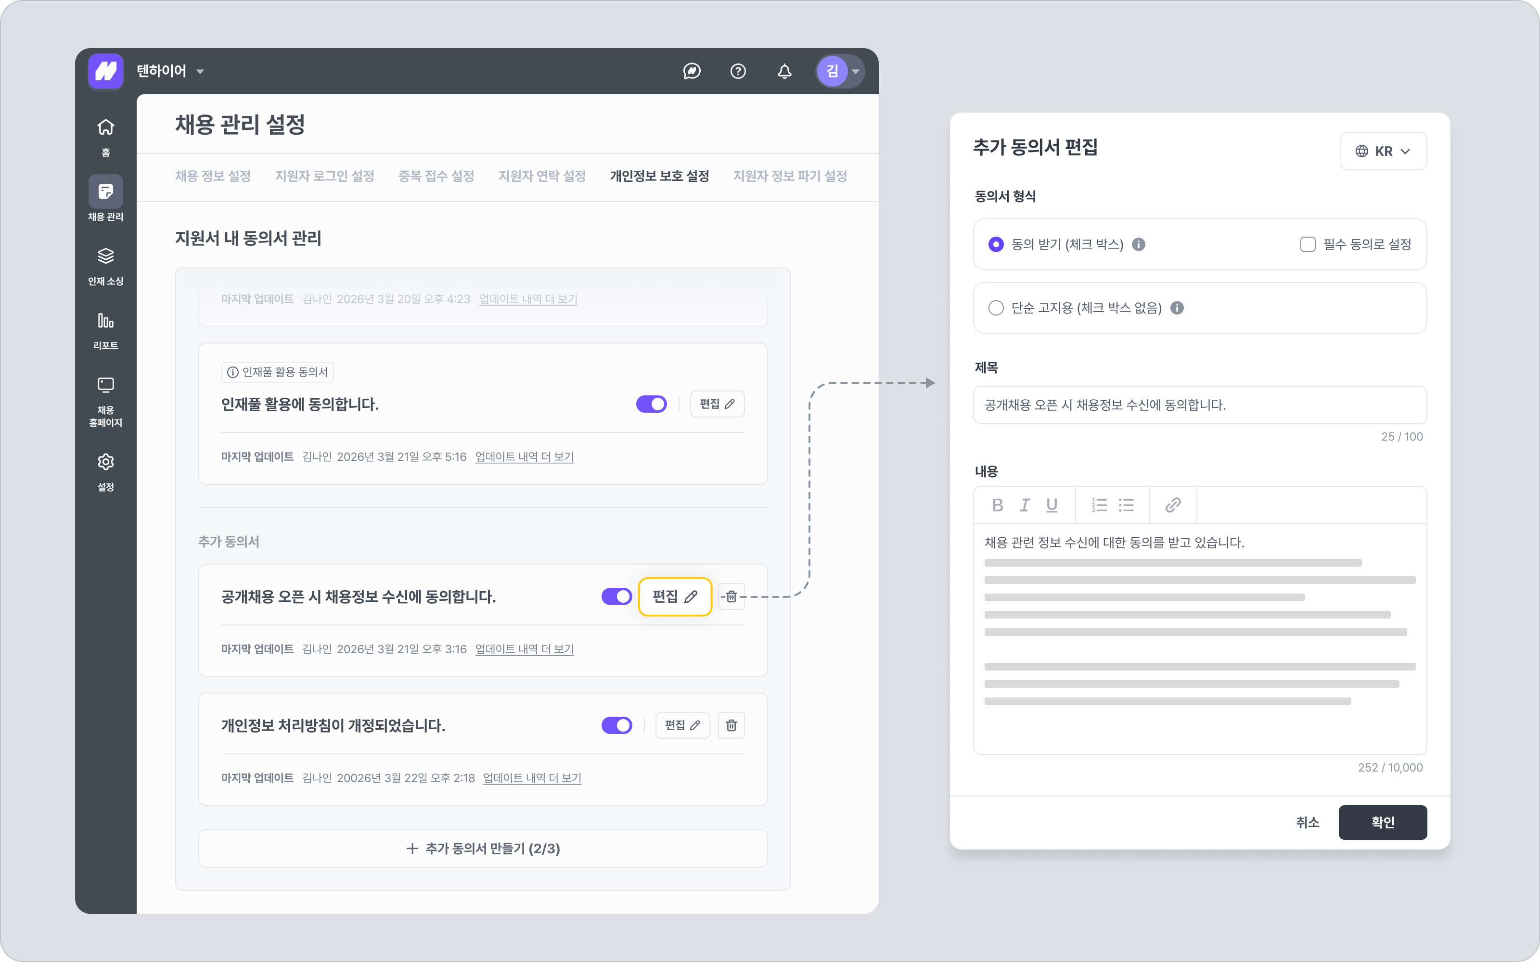The width and height of the screenshot is (1540, 962).
Task: Switch to 지원자 연락 설정 tab
Action: (x=541, y=176)
